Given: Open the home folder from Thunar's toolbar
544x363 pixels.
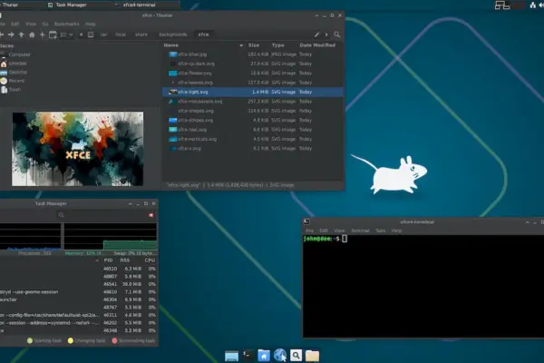Looking at the screenshot, I should (x=32, y=34).
